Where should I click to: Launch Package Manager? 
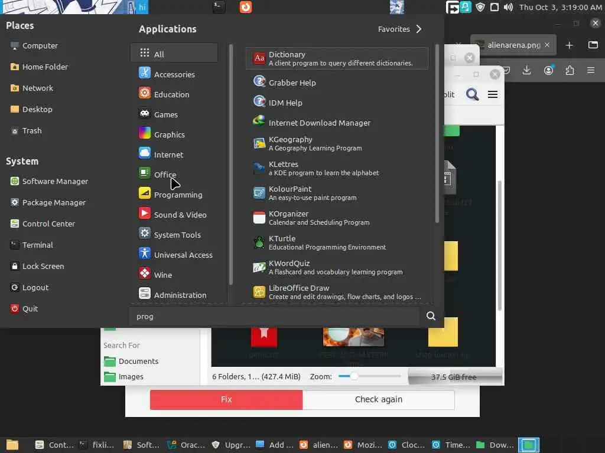tap(48, 202)
